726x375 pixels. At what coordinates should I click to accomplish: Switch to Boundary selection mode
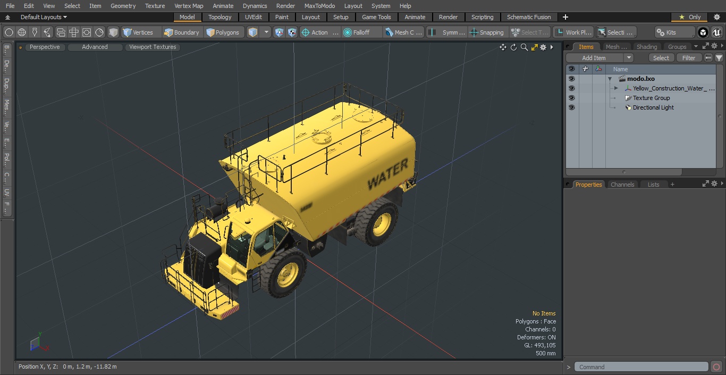(182, 32)
